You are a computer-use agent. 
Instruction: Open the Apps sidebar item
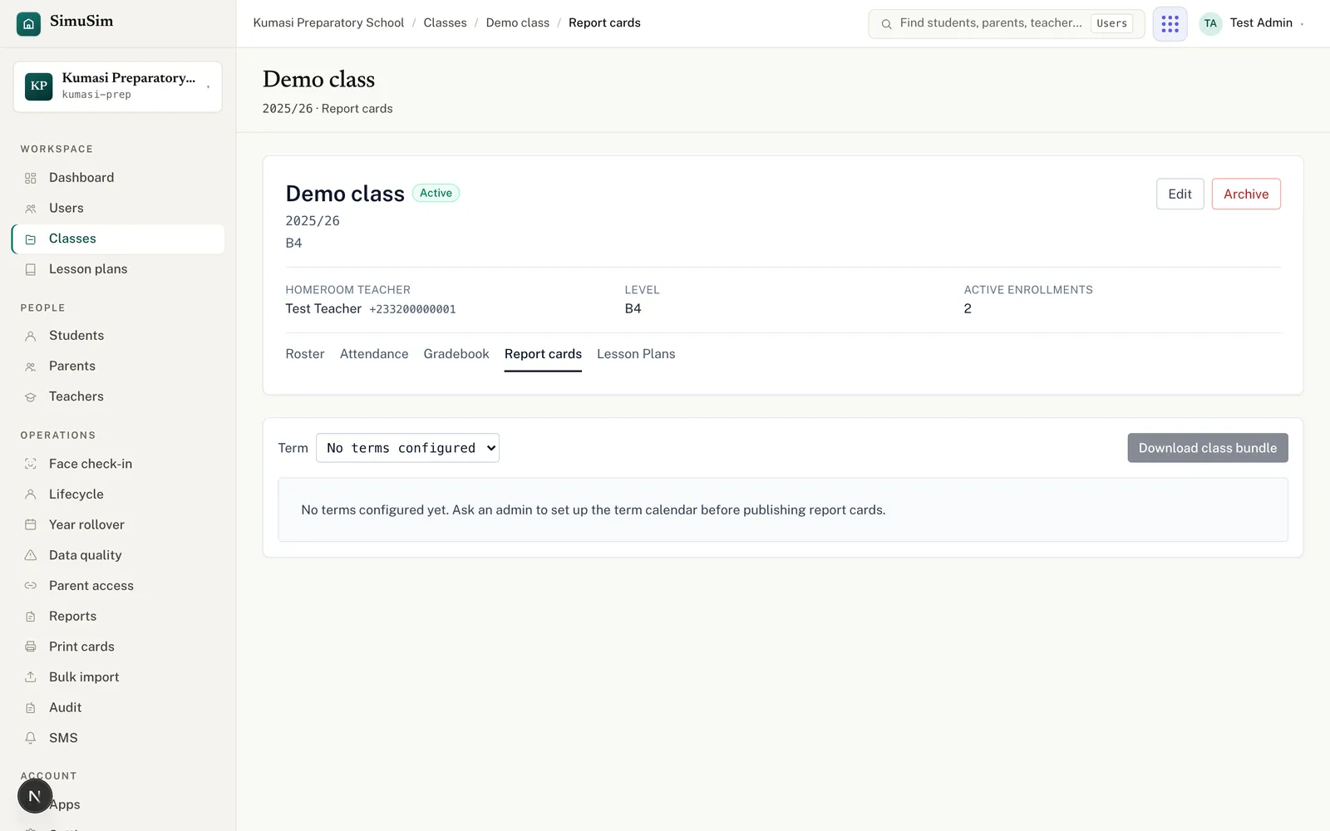[117, 804]
